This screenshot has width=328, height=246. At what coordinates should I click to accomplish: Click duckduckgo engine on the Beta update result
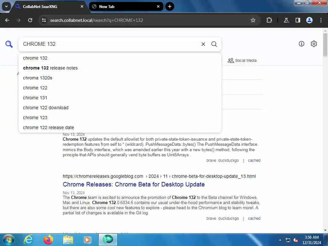228,218
